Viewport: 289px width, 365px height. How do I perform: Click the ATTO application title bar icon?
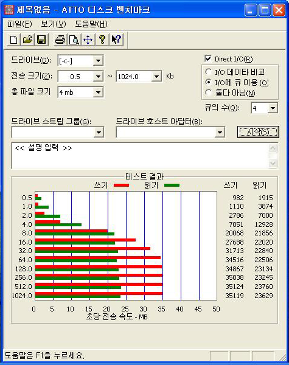tap(9, 10)
